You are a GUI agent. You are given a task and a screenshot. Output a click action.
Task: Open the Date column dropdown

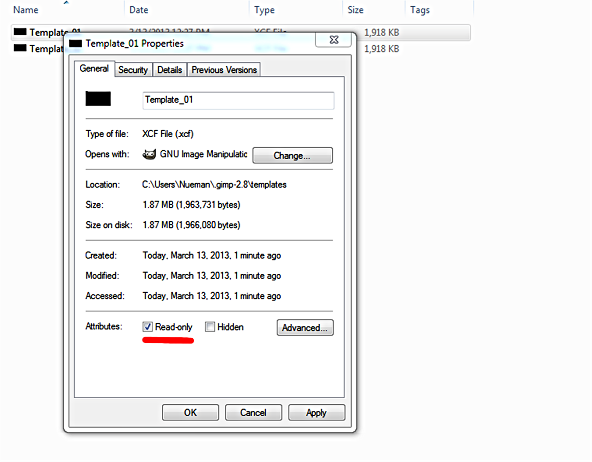pyautogui.click(x=139, y=9)
